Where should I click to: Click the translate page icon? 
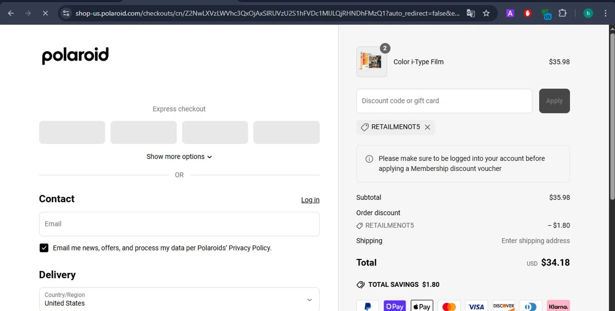coord(471,13)
